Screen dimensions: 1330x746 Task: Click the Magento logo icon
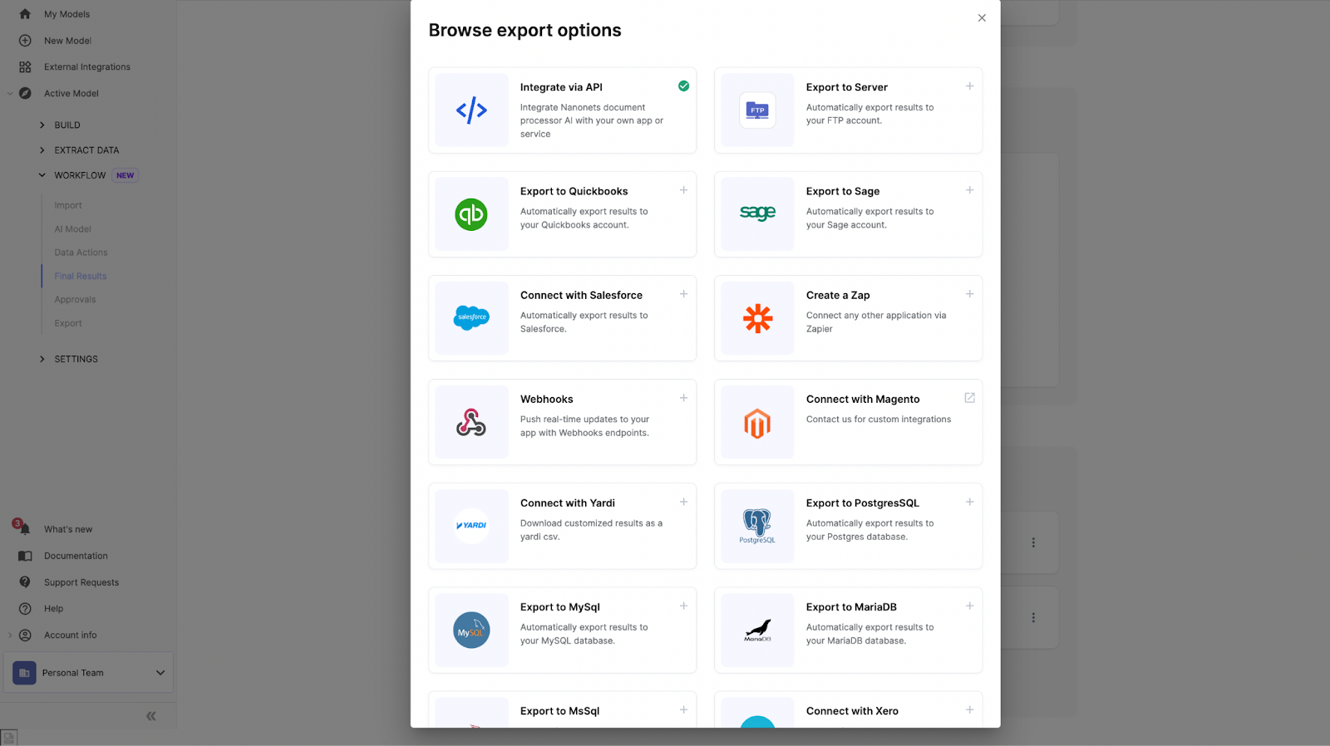click(757, 423)
